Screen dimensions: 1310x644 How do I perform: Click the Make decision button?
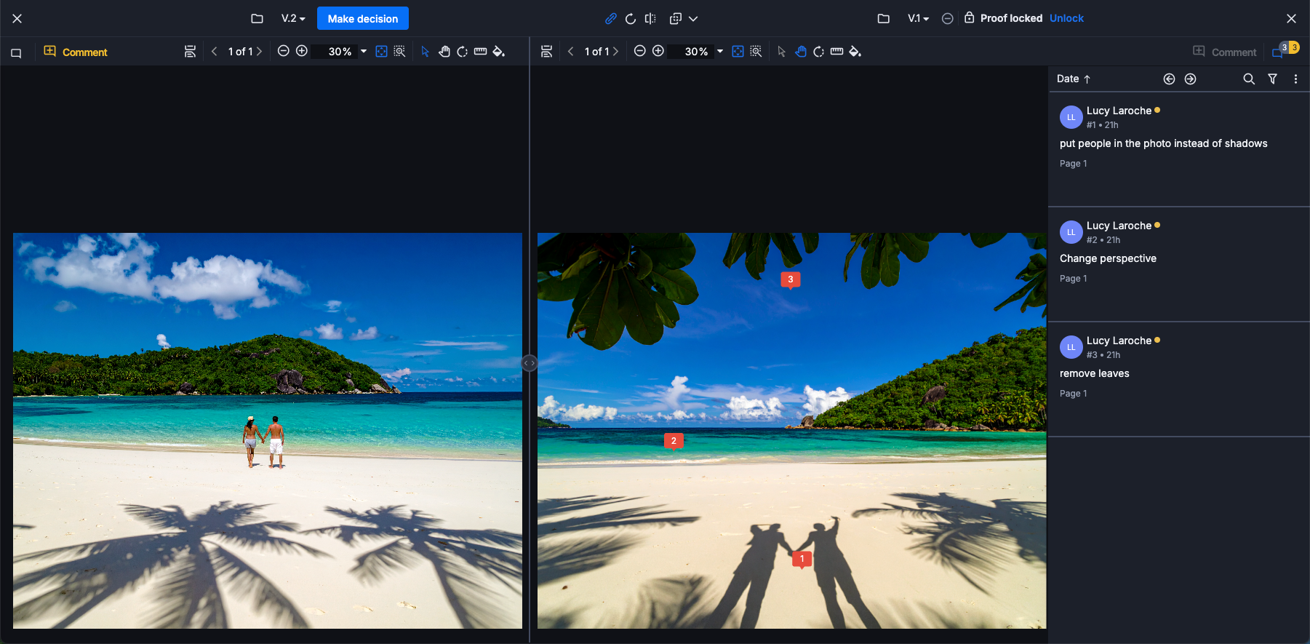362,19
